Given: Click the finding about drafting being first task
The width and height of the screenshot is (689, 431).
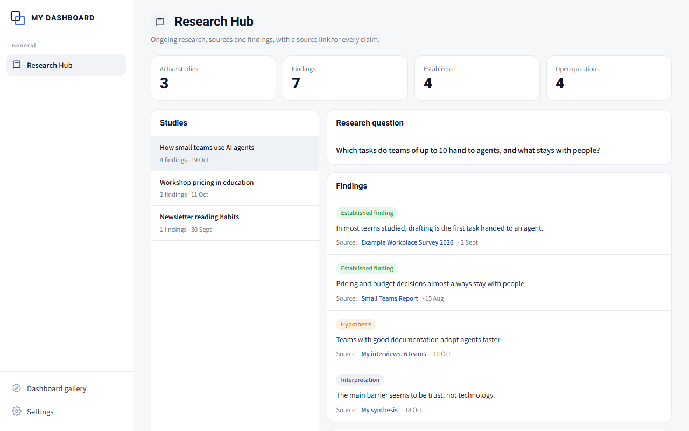Looking at the screenshot, I should click(440, 228).
